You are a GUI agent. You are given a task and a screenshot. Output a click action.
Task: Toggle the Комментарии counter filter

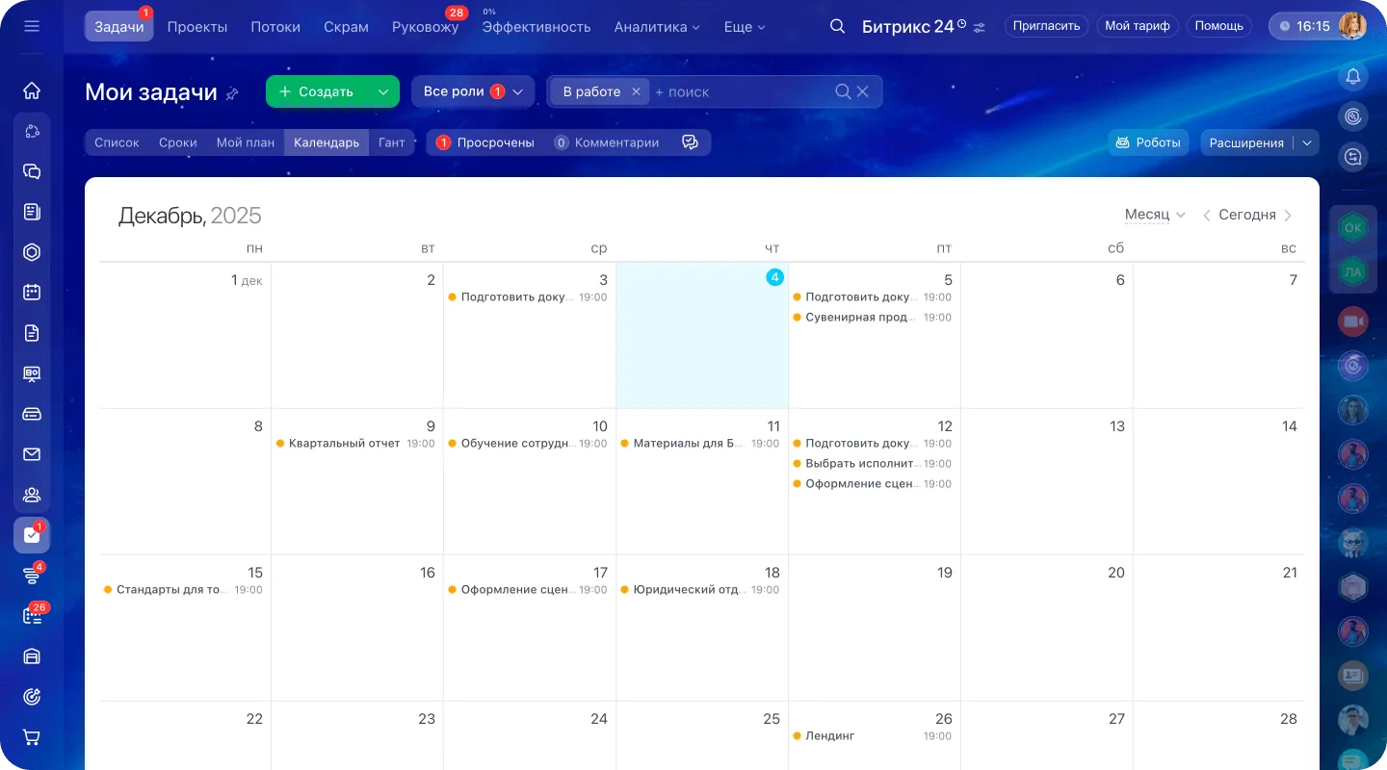click(x=607, y=142)
